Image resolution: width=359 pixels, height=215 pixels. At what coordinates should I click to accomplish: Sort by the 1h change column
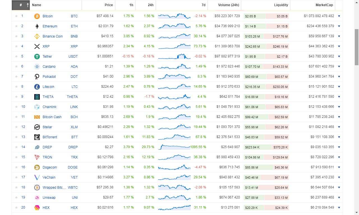(x=125, y=5)
